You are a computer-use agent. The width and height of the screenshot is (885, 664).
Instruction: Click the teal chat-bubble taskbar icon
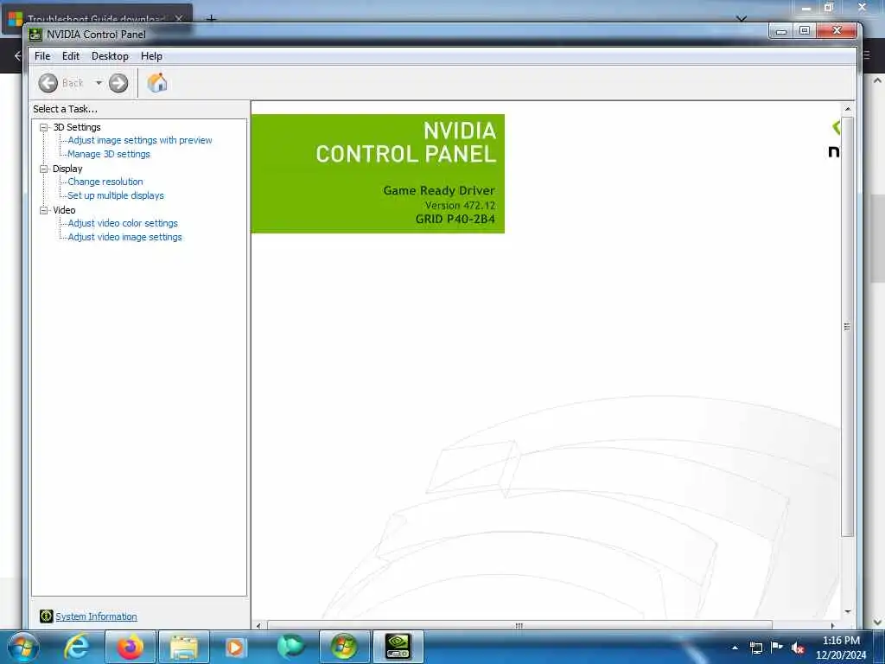click(x=290, y=647)
